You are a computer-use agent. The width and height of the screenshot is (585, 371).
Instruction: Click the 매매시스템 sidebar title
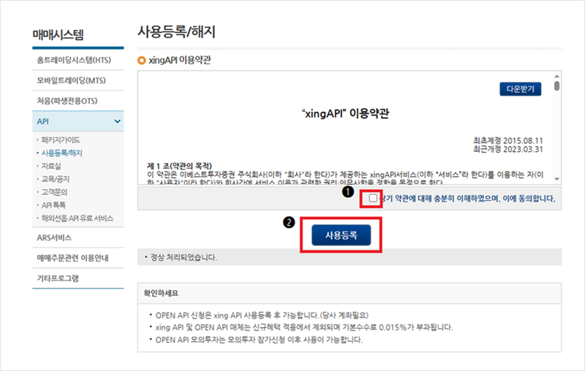tap(58, 34)
